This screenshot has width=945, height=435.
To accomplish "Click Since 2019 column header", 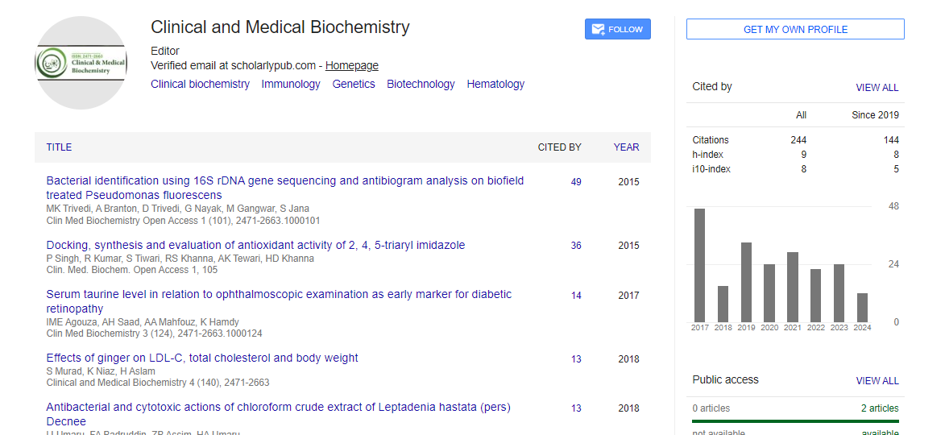I will click(x=875, y=114).
